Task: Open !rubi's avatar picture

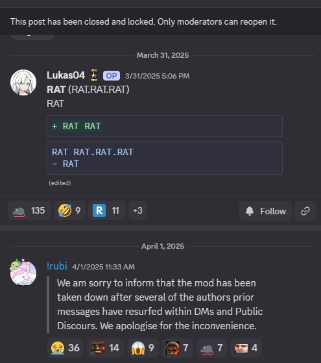Action: click(x=23, y=273)
